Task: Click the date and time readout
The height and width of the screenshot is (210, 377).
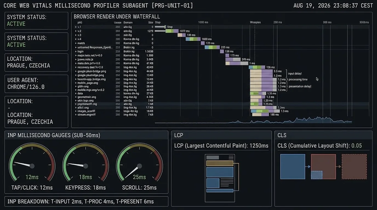Action: click(333, 5)
